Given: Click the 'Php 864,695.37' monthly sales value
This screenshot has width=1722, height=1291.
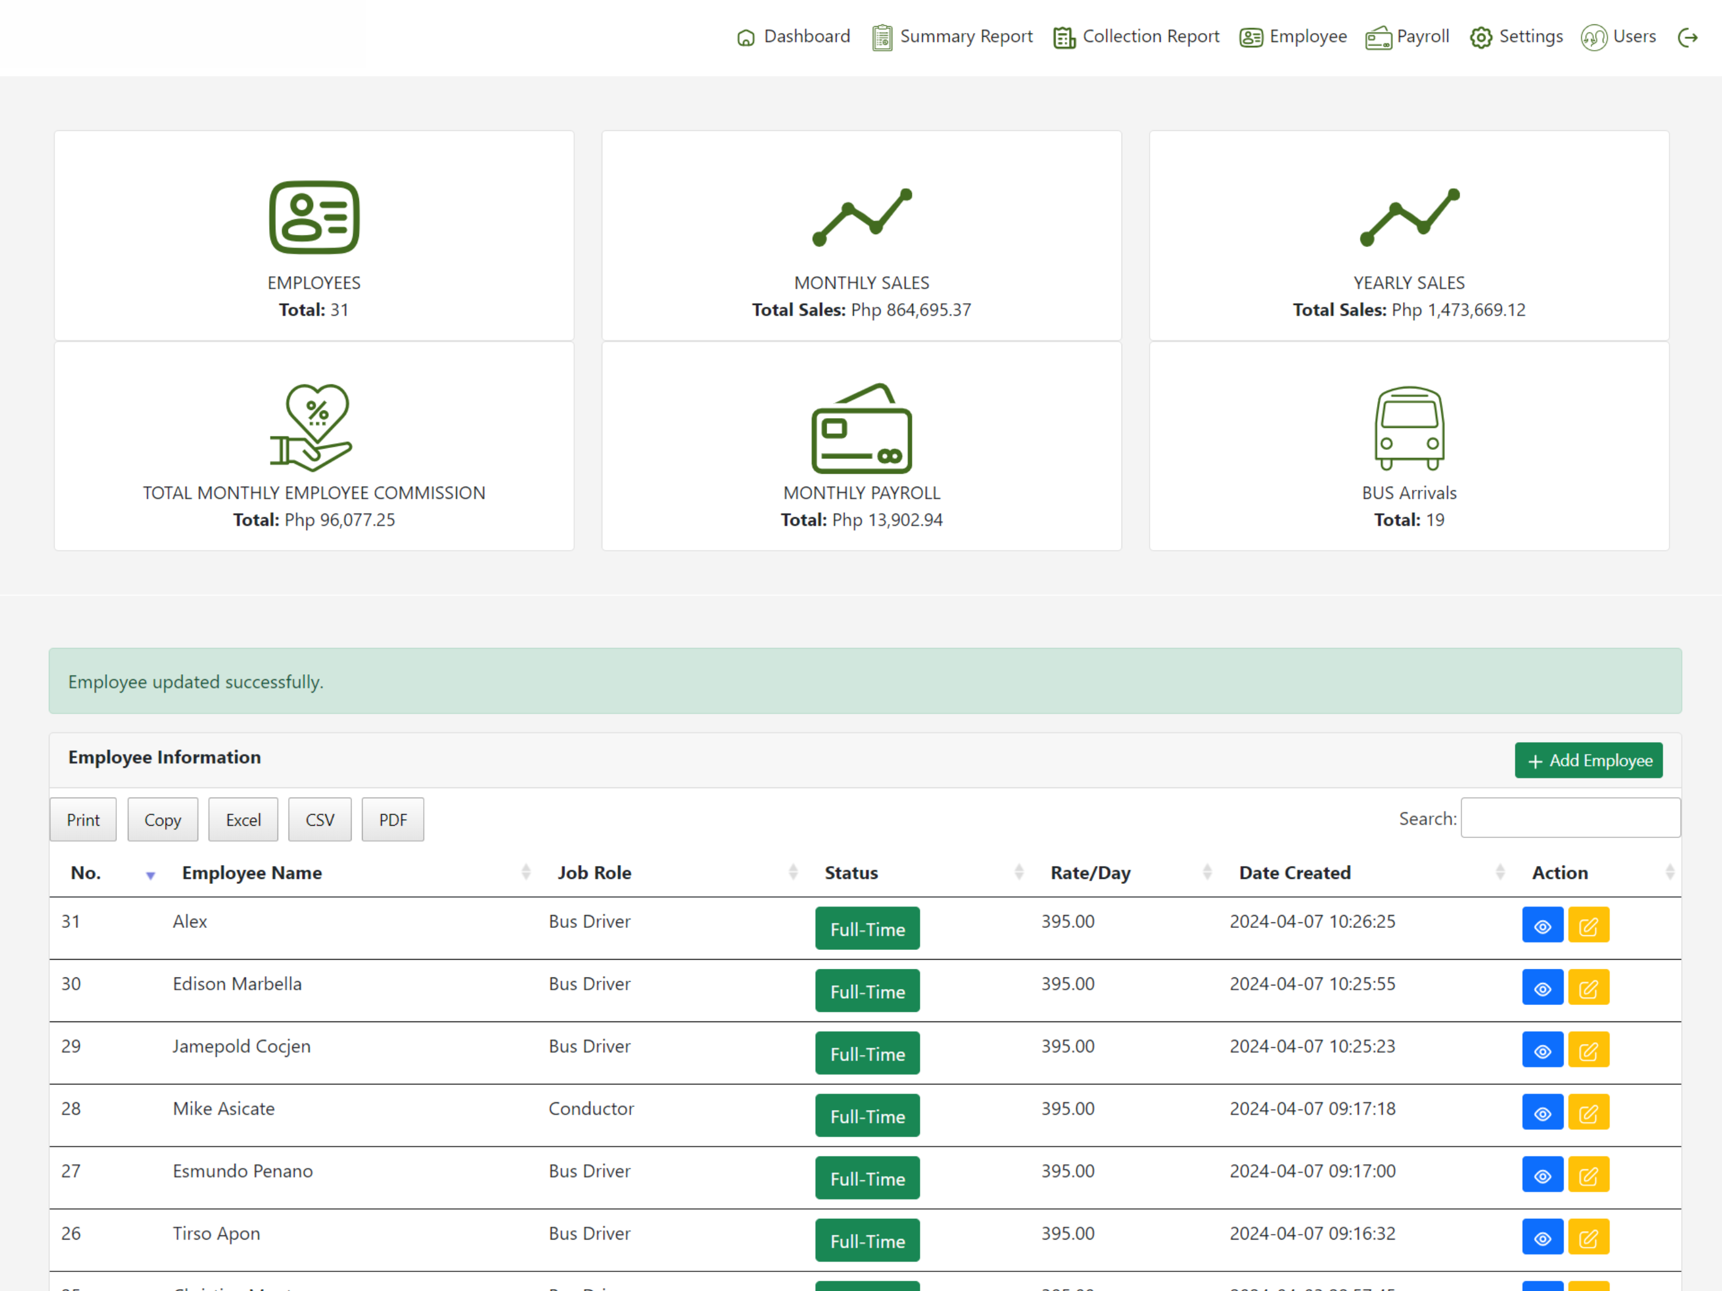Looking at the screenshot, I should [911, 310].
